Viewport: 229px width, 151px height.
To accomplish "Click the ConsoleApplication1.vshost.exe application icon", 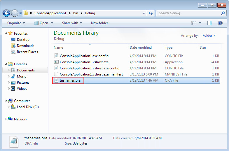I will (56, 62).
